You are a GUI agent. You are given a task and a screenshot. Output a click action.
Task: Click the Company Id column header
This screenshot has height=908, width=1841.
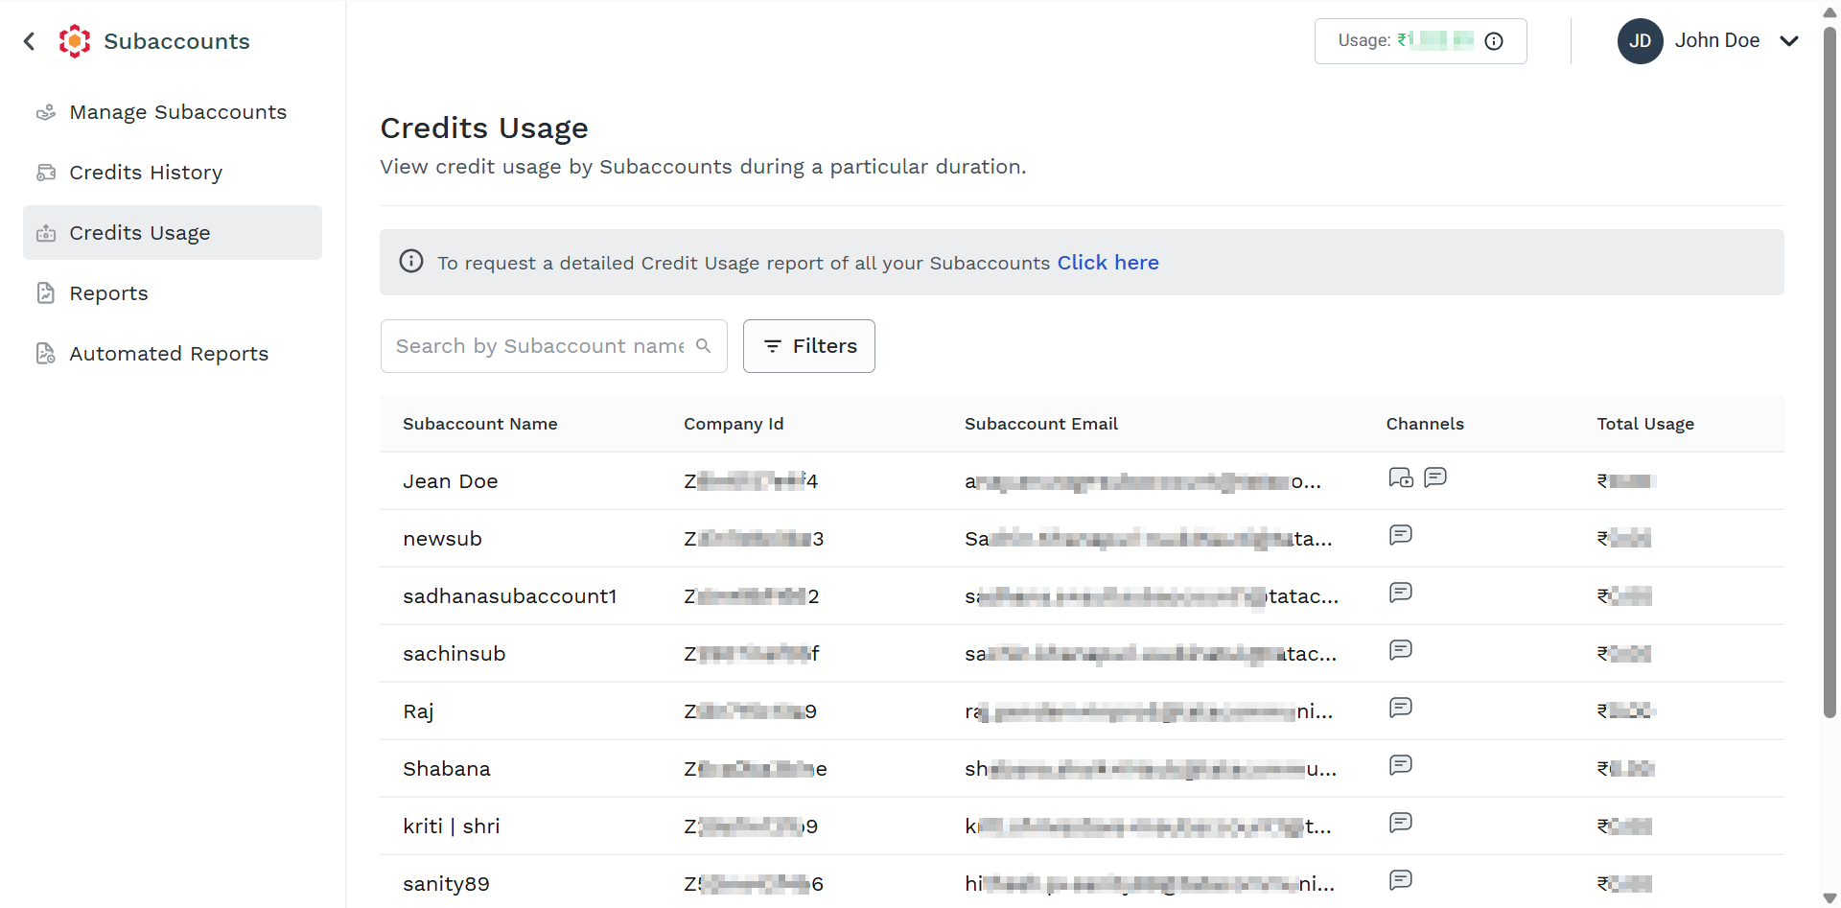click(734, 424)
